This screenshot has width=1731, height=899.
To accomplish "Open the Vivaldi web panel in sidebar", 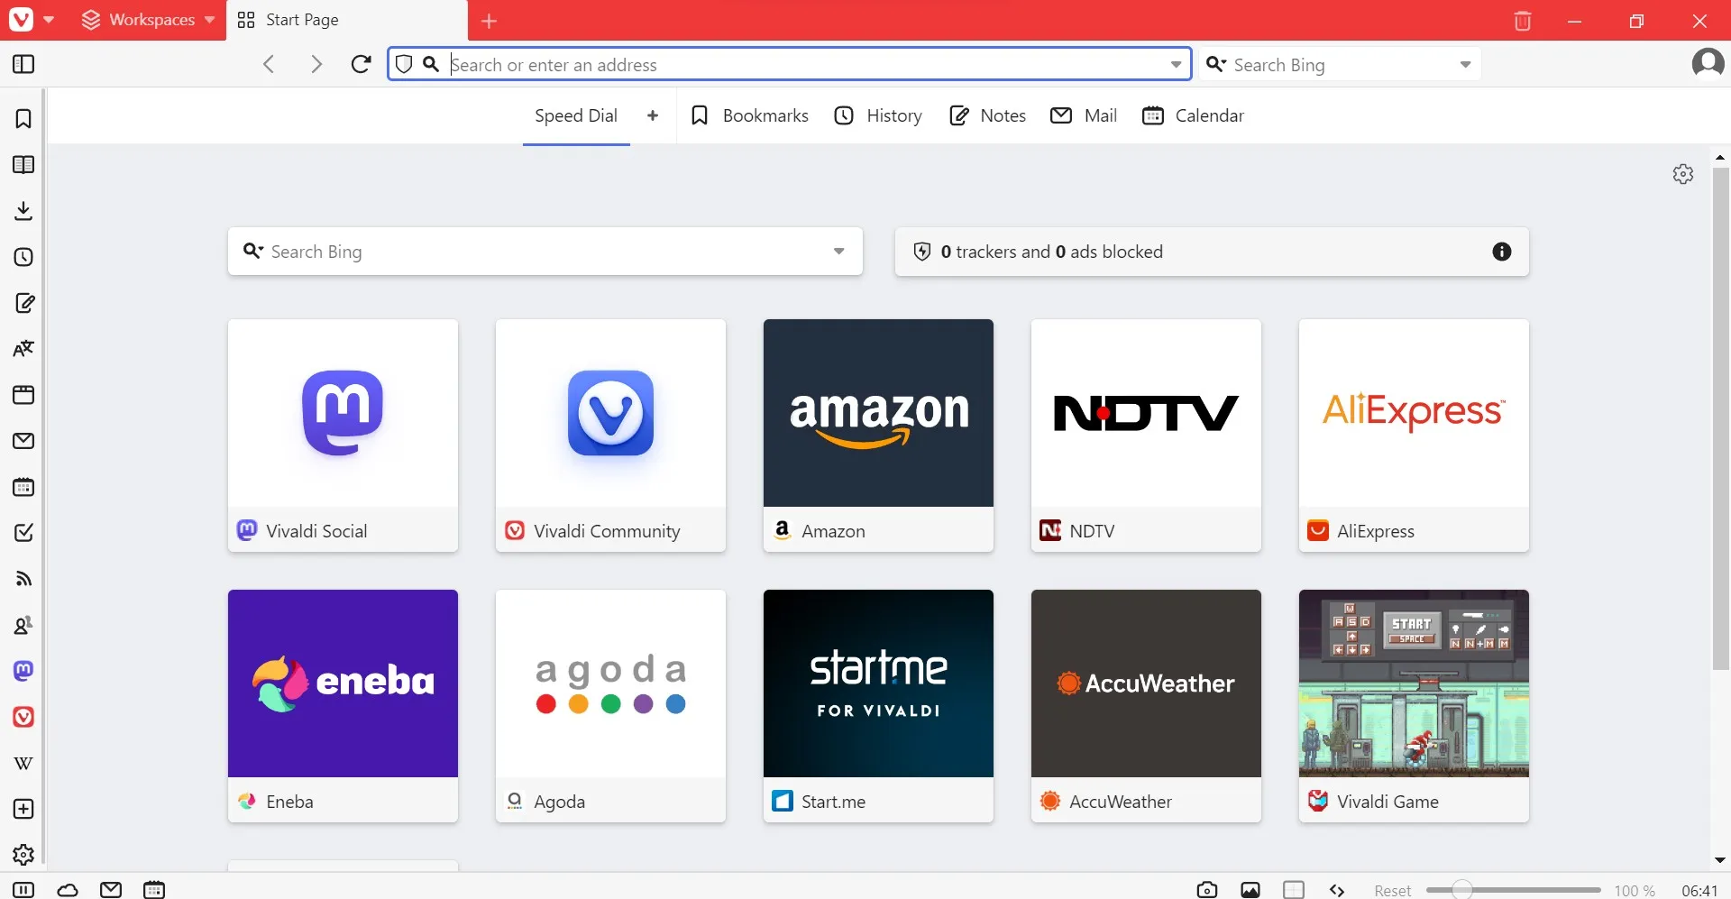I will click(x=23, y=717).
